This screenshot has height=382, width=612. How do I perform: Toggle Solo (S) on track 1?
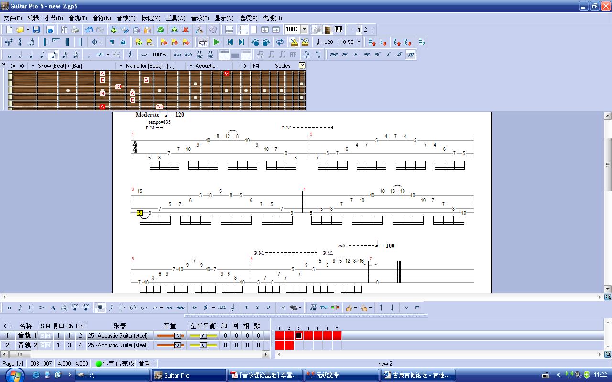[42, 336]
